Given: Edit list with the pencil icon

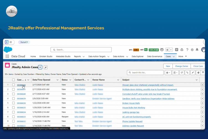Looking at the screenshot, I should point(193,73).
